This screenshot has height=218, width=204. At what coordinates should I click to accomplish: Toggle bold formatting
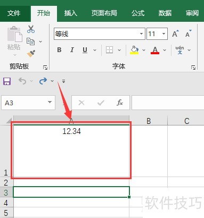point(59,50)
